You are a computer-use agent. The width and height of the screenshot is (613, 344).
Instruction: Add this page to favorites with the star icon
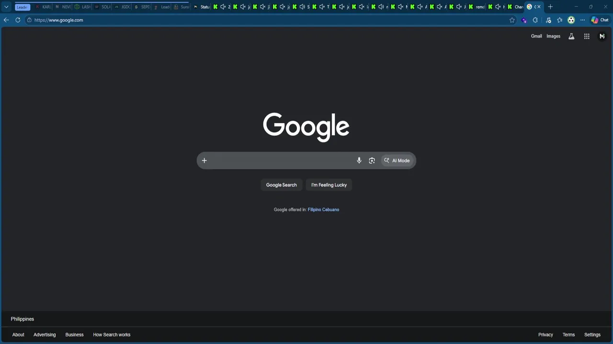[512, 20]
